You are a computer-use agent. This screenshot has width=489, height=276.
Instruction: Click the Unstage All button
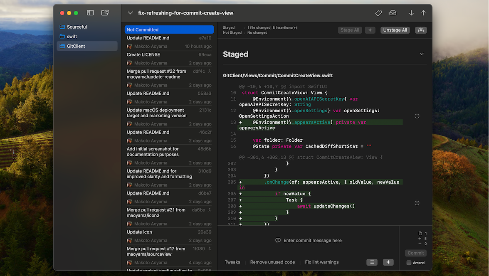click(x=395, y=30)
